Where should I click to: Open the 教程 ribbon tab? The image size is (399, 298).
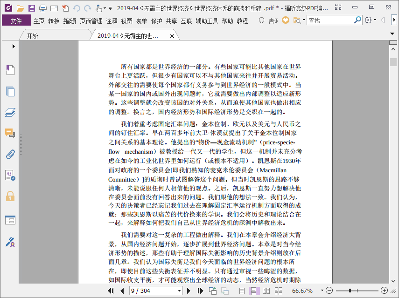(242, 21)
